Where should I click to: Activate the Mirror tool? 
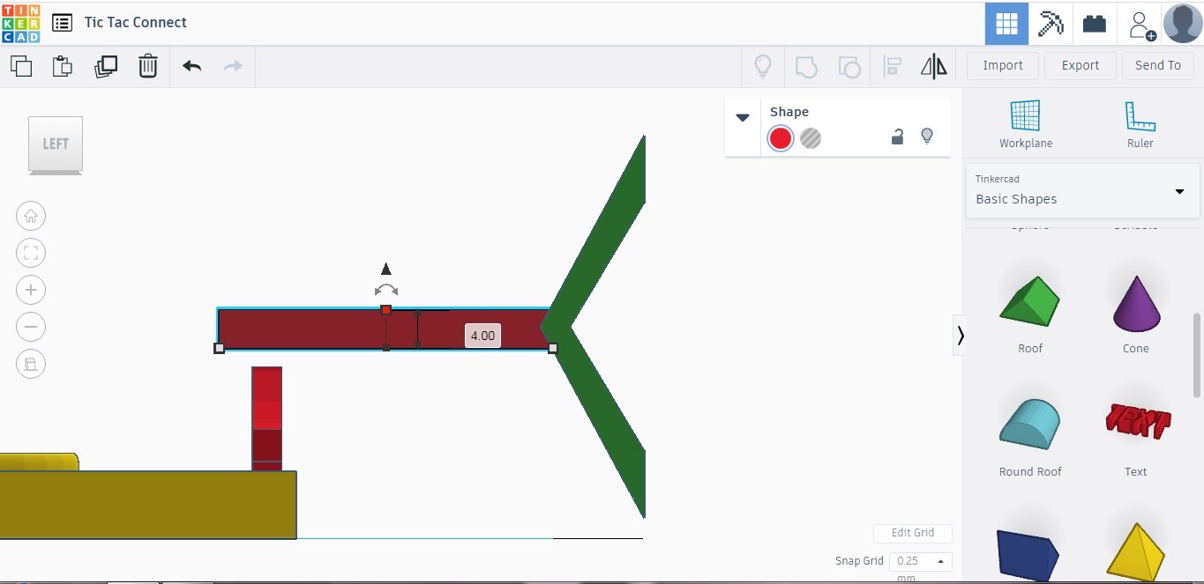[932, 65]
